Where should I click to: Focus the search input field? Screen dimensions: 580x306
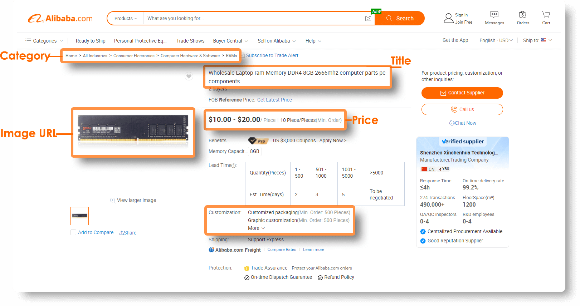(x=254, y=19)
